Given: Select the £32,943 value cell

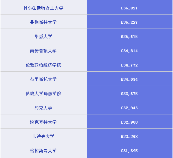Looking at the screenshot, I should (129, 108).
